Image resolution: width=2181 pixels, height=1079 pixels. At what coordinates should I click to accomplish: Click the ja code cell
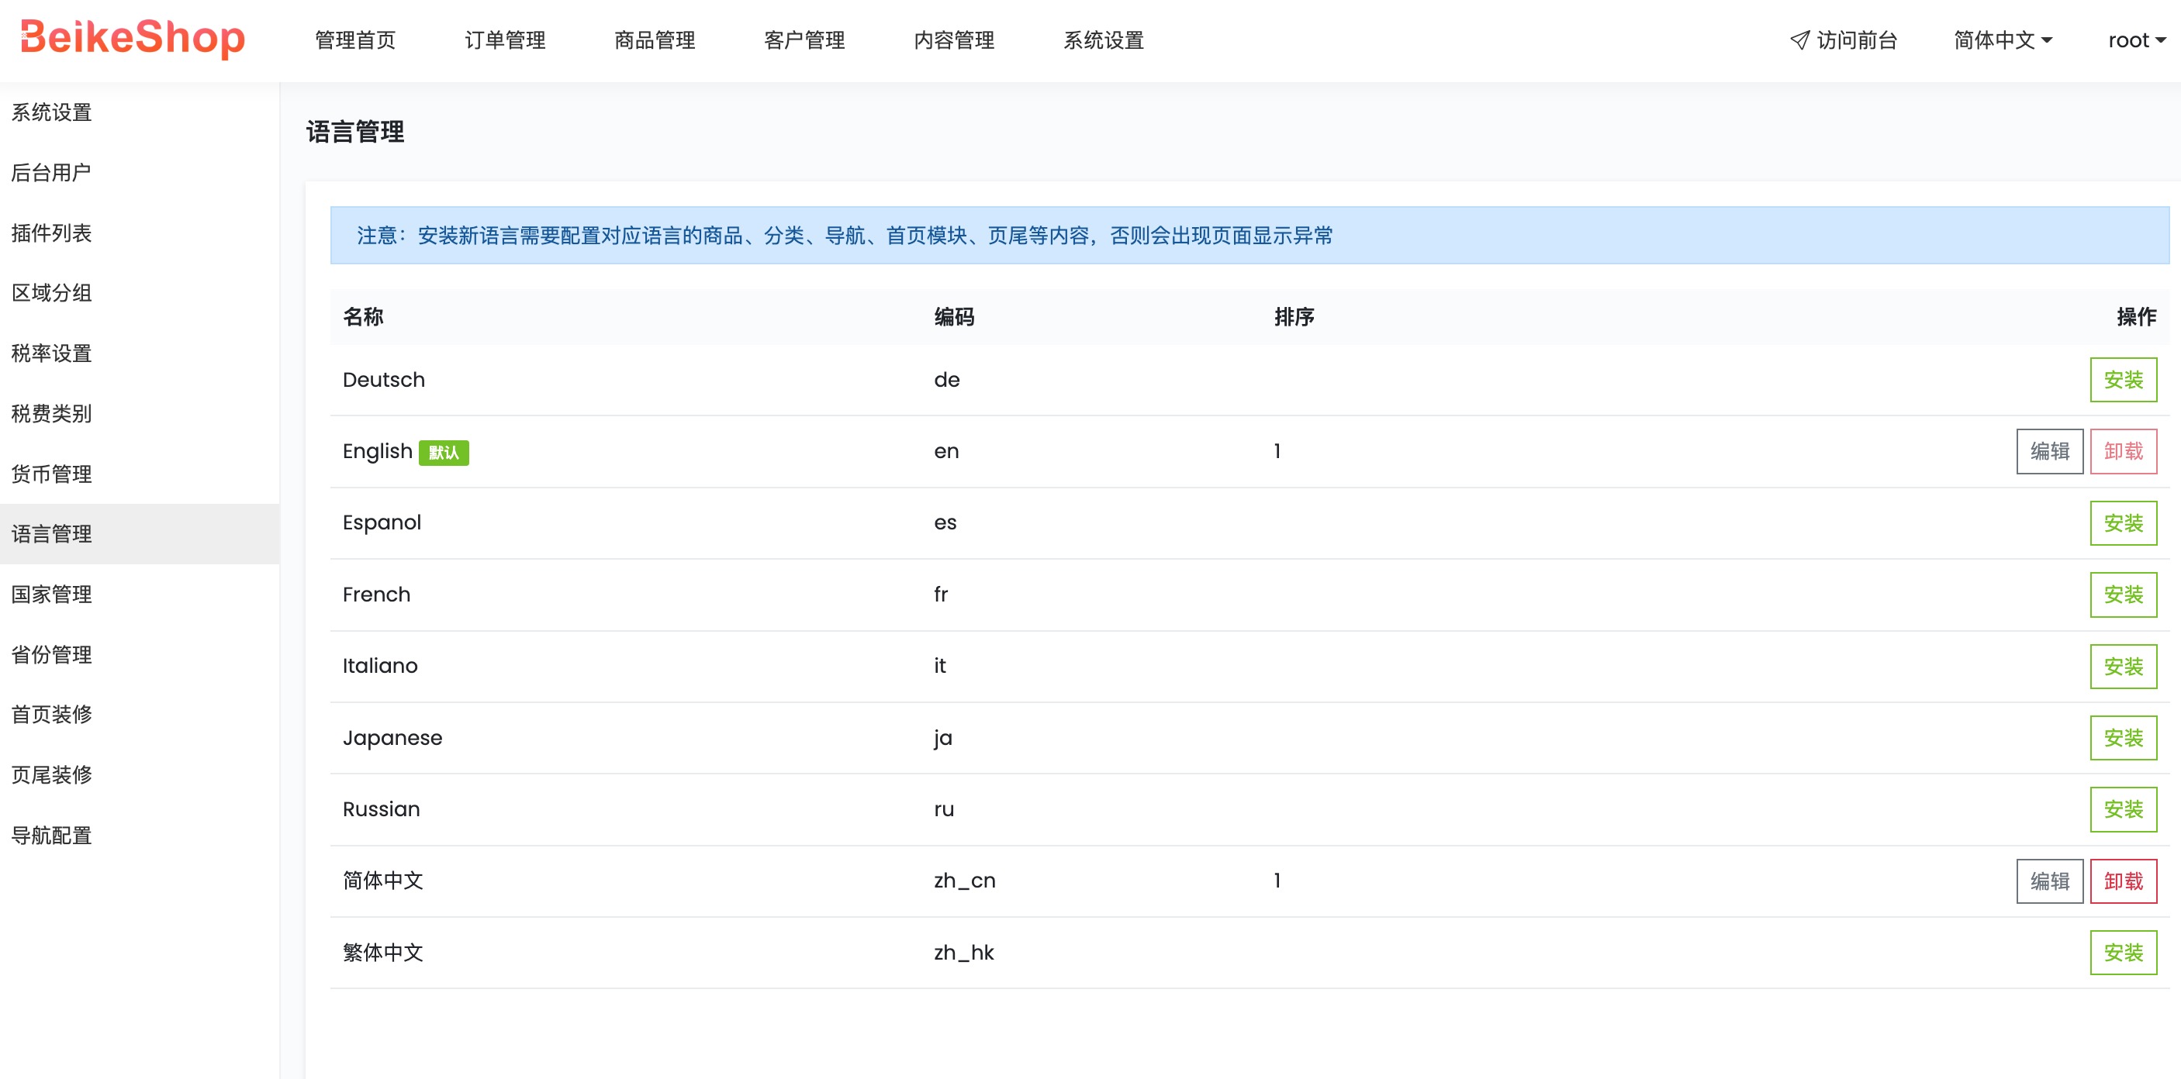942,738
